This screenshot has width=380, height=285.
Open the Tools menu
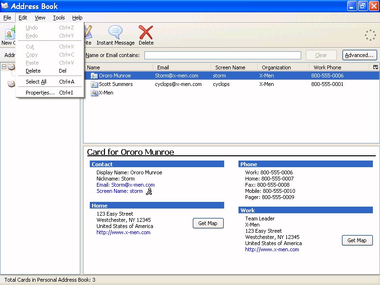pos(59,18)
